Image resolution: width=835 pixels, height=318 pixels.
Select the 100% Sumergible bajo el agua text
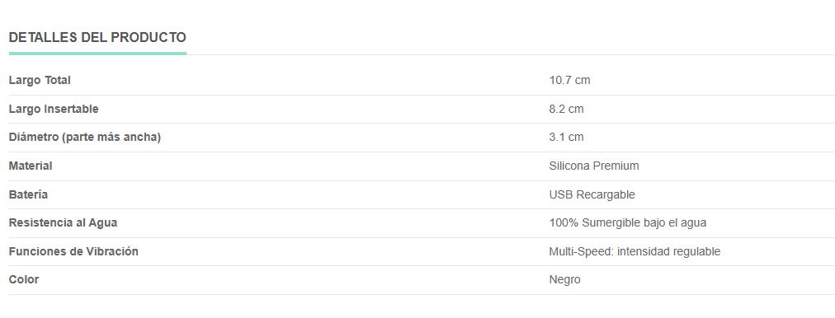(627, 222)
